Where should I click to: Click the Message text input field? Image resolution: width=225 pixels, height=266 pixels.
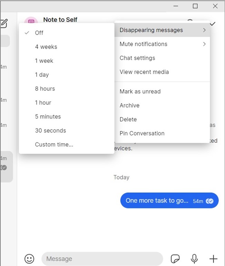(102, 259)
